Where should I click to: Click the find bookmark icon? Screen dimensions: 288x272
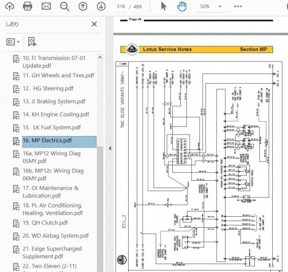click(x=32, y=42)
